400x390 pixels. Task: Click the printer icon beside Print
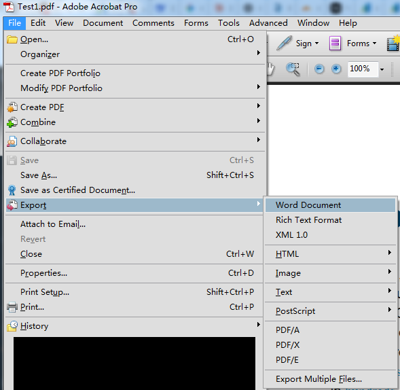(12, 307)
